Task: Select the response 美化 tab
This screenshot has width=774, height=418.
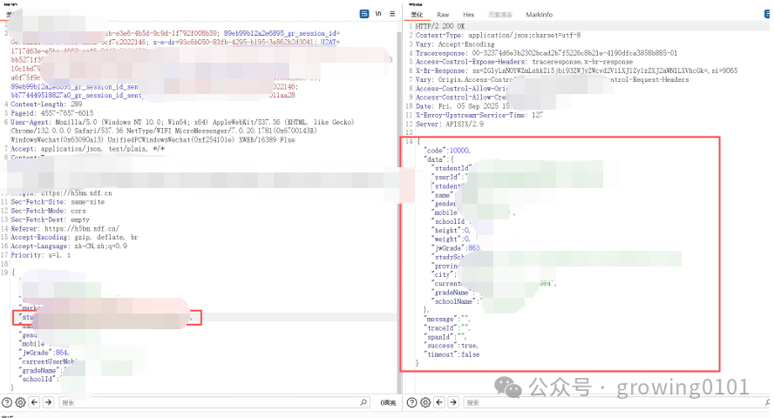Action: (418, 15)
